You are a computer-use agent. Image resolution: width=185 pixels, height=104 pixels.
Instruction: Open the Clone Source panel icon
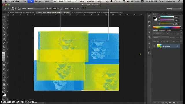[x=149, y=38]
